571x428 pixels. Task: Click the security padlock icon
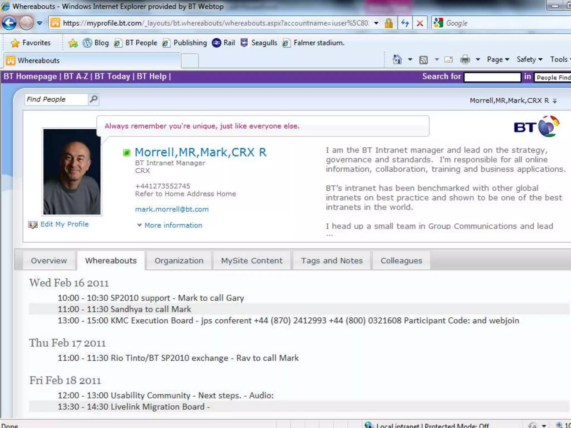coord(389,23)
